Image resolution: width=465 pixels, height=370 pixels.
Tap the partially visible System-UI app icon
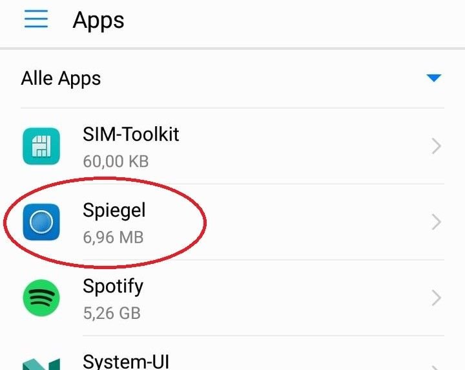click(x=41, y=362)
